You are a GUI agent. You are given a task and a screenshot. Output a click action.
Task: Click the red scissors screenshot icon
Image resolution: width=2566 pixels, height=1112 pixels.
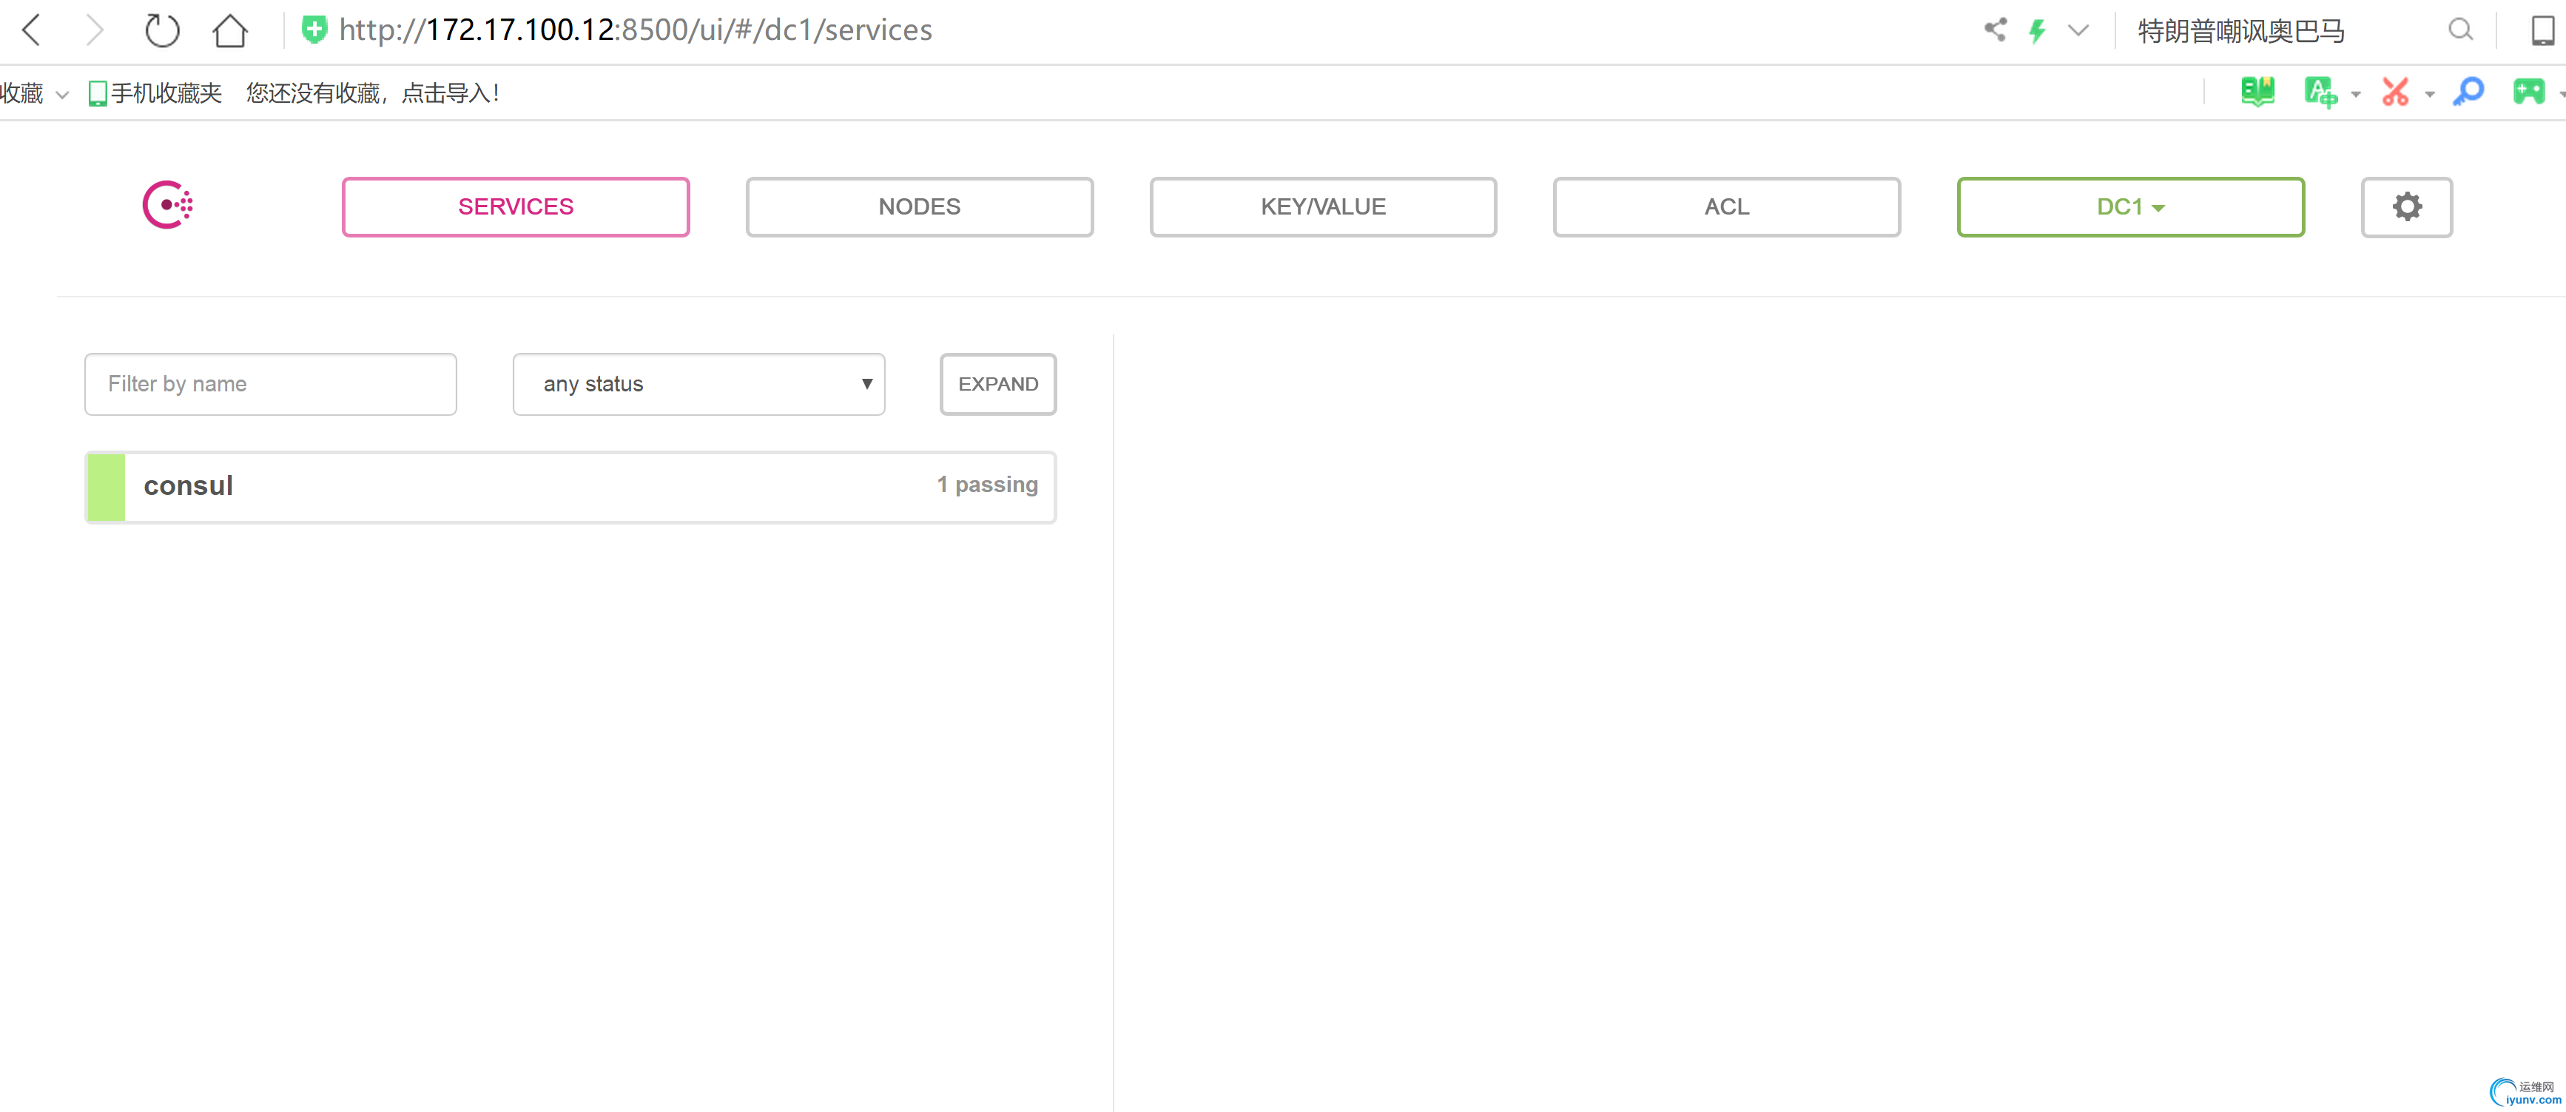(2394, 92)
